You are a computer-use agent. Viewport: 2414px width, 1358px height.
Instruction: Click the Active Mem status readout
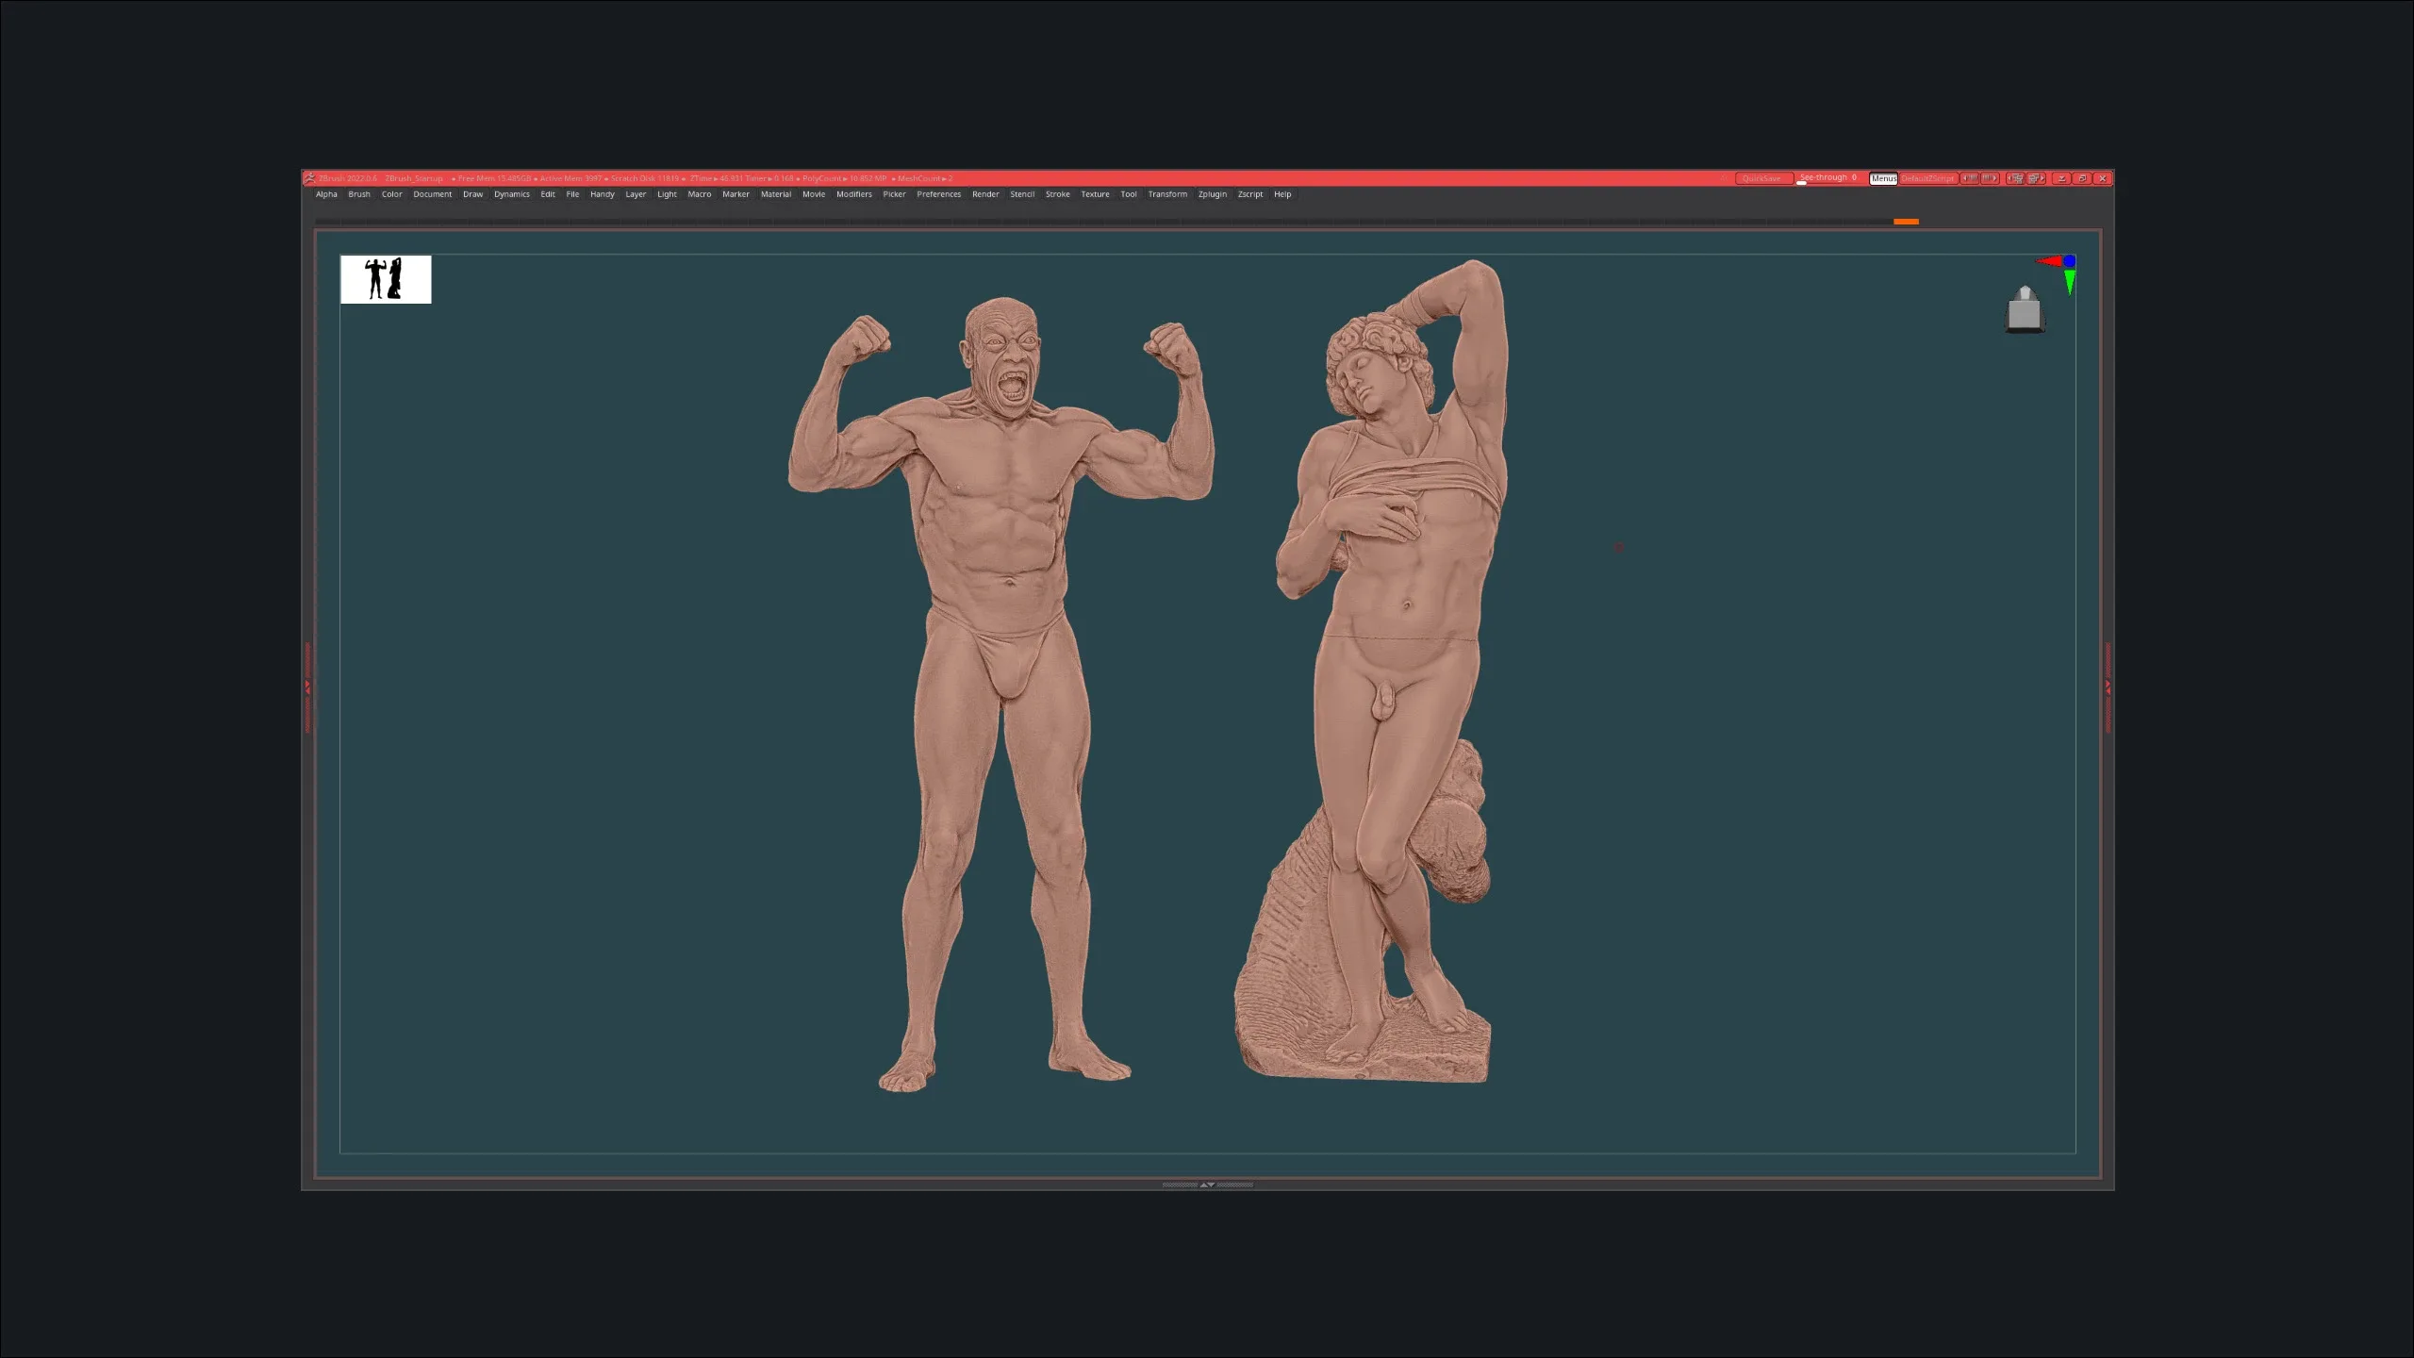click(570, 178)
